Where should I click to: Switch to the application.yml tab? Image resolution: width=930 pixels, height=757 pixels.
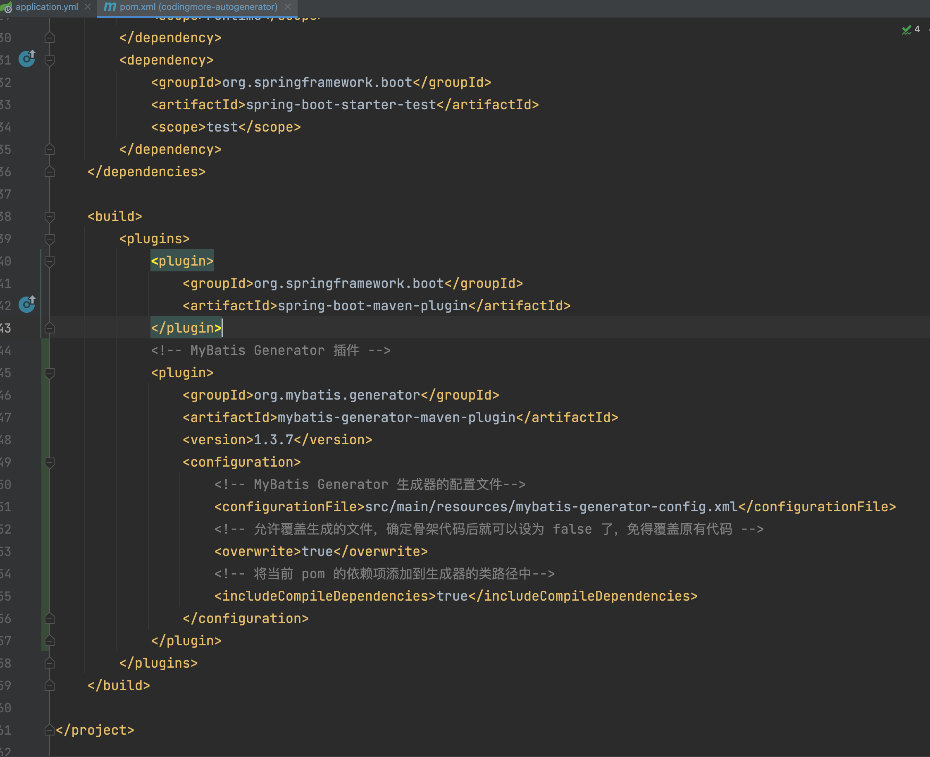point(47,7)
